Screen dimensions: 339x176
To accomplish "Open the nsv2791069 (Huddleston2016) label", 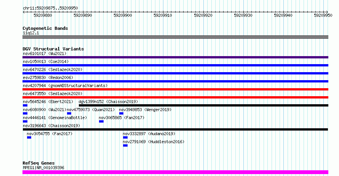I will [154, 142].
